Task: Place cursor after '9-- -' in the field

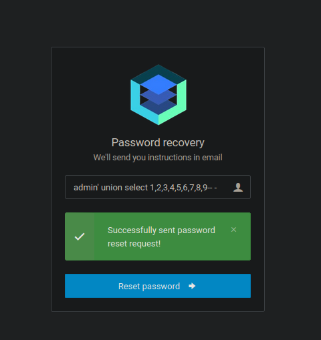Action: (217, 188)
